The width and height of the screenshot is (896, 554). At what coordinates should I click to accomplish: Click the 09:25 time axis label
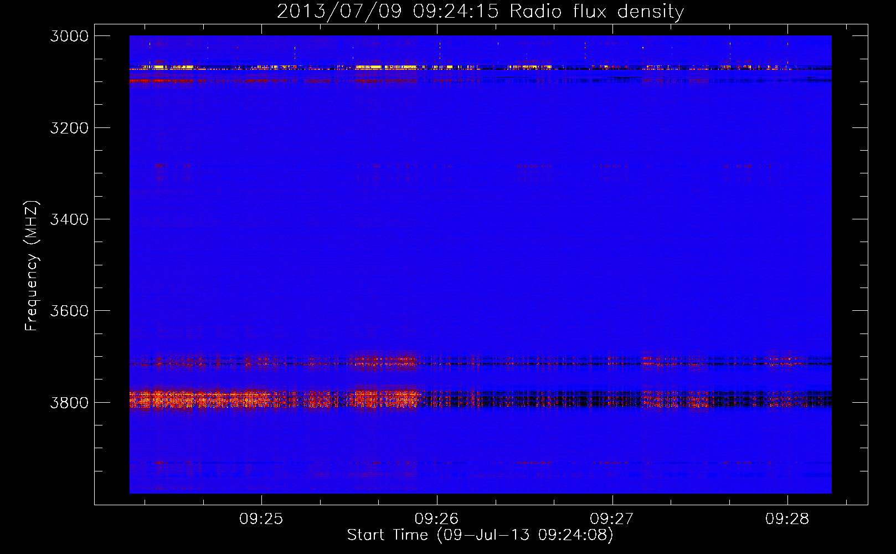click(x=261, y=519)
